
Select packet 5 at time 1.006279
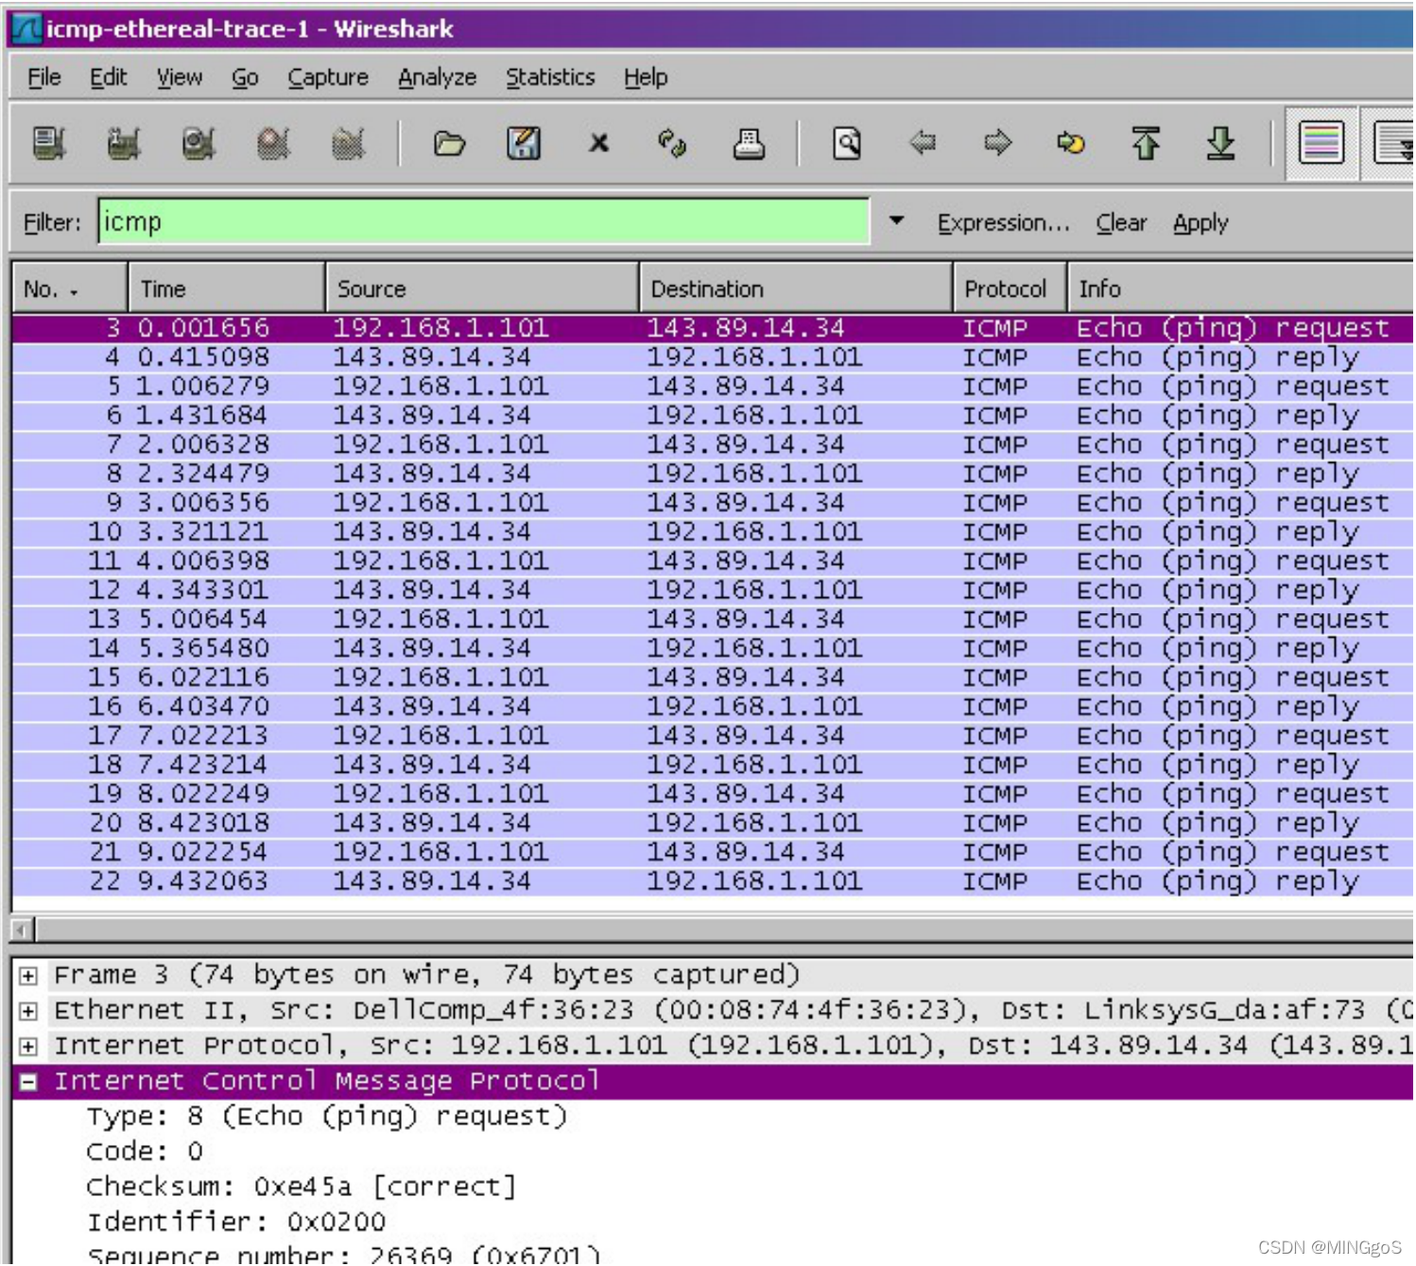(x=713, y=386)
